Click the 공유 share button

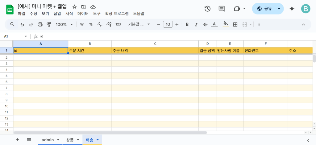pyautogui.click(x=264, y=9)
